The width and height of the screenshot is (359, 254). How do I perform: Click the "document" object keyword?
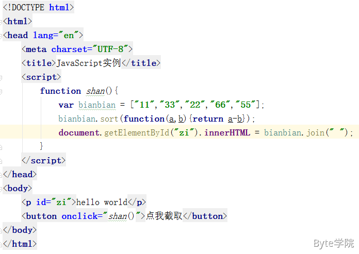(x=79, y=132)
